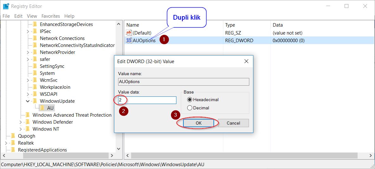Click the NetworkConnectivityStatusIndicator folder icon
The image size is (375, 169).
(35, 45)
